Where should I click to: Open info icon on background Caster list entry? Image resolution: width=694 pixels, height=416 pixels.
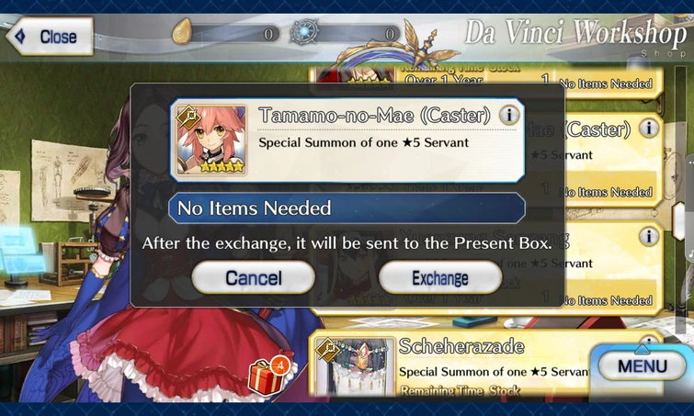point(649,129)
